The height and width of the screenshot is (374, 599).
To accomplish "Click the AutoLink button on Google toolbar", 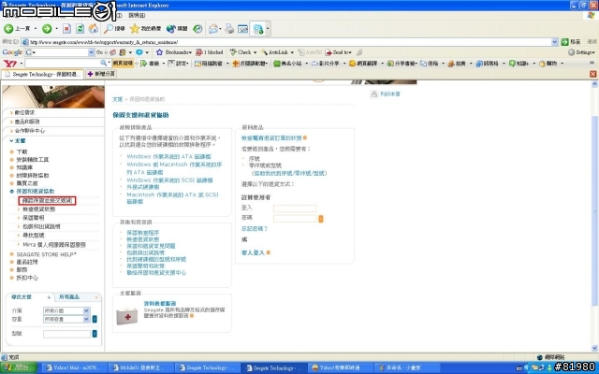I will coord(274,52).
